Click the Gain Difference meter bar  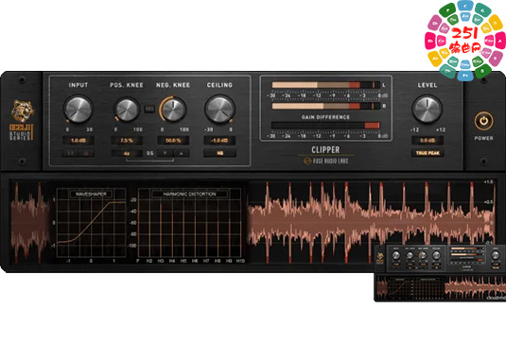point(325,126)
